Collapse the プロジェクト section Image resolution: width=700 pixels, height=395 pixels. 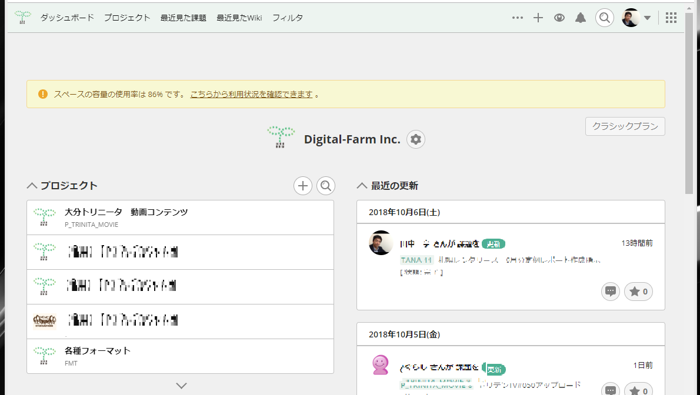(x=32, y=186)
